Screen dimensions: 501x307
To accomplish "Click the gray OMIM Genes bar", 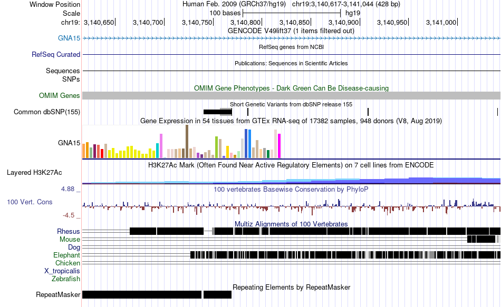I will (x=292, y=96).
